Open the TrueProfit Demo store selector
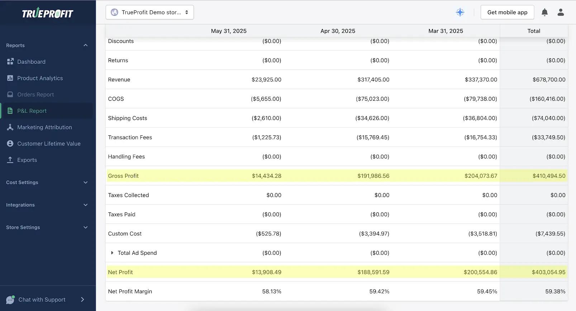Viewport: 576px width, 311px height. pyautogui.click(x=149, y=12)
